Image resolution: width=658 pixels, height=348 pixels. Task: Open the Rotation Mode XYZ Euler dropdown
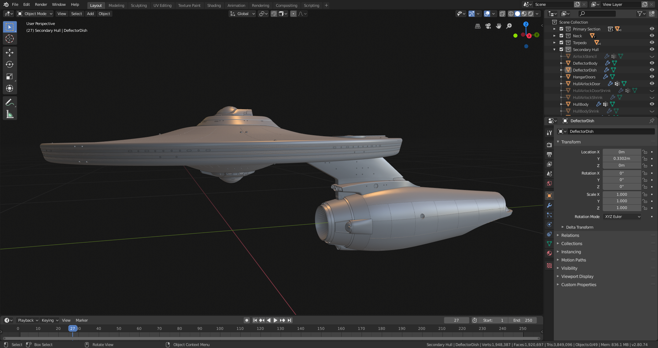(x=622, y=217)
